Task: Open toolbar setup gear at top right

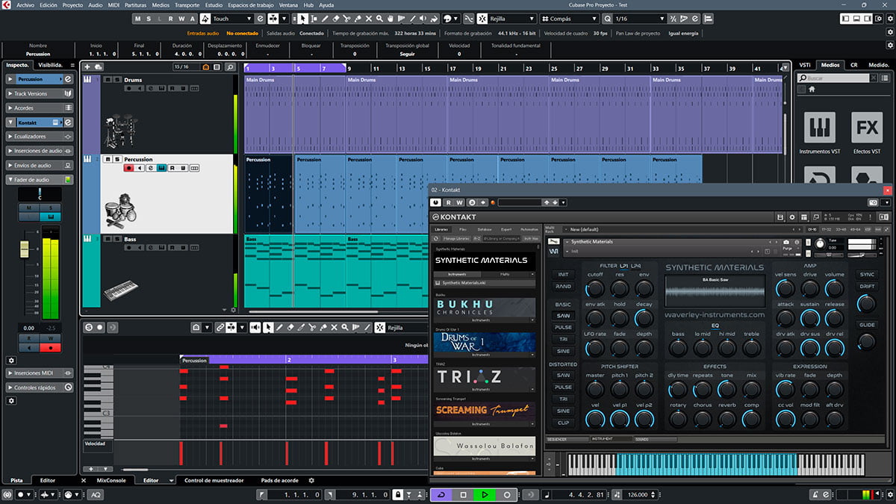Action: (889, 19)
